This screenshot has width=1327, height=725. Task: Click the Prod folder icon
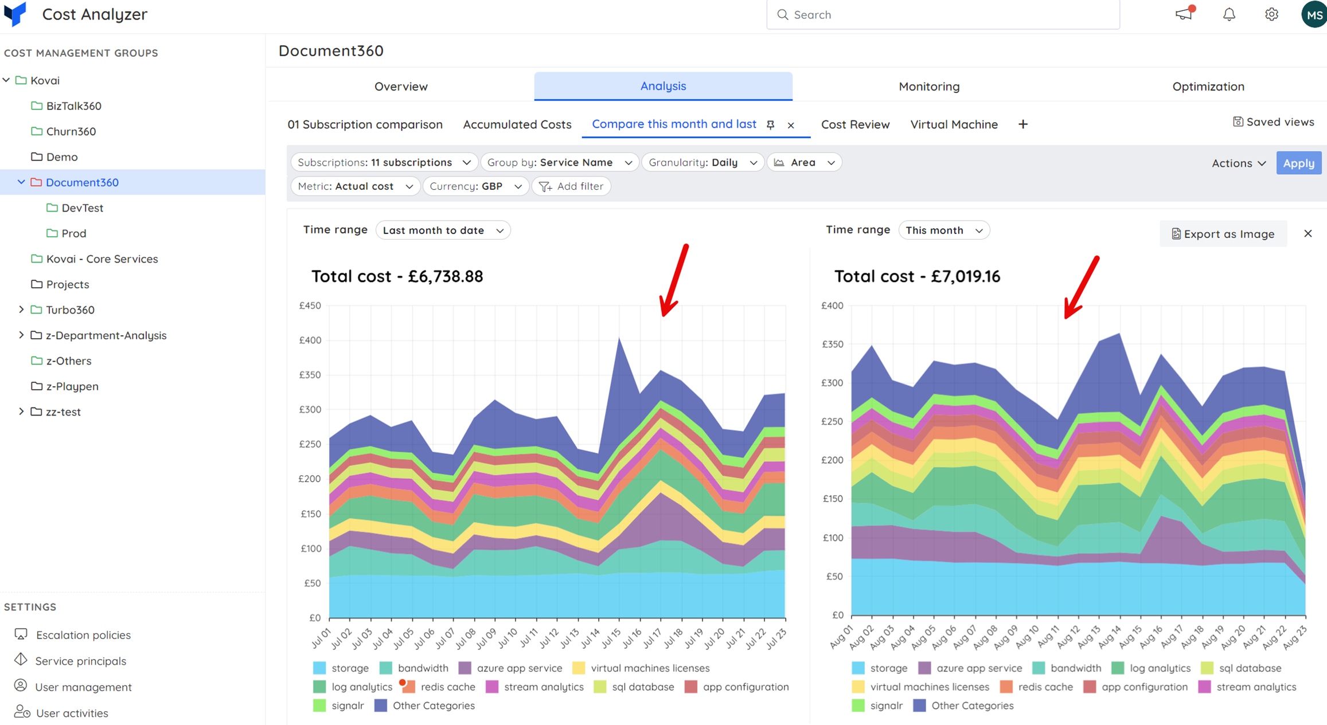[52, 233]
